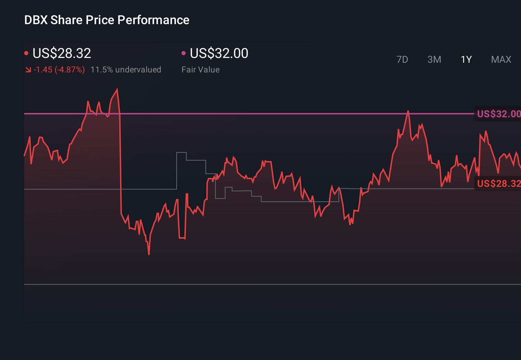Switch to the 1Y tab
521x360 pixels.
(466, 59)
